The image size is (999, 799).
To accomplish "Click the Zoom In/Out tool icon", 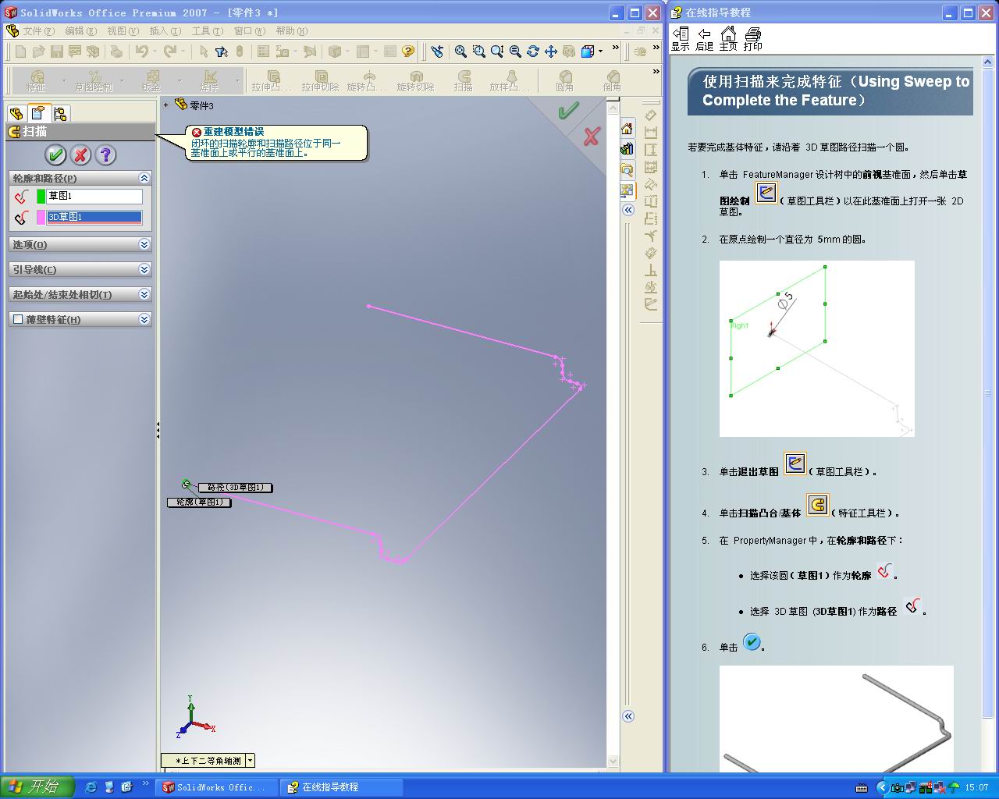I will (496, 51).
